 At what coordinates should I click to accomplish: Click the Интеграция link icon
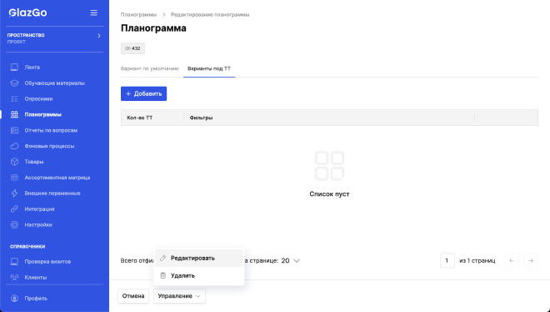coord(14,209)
